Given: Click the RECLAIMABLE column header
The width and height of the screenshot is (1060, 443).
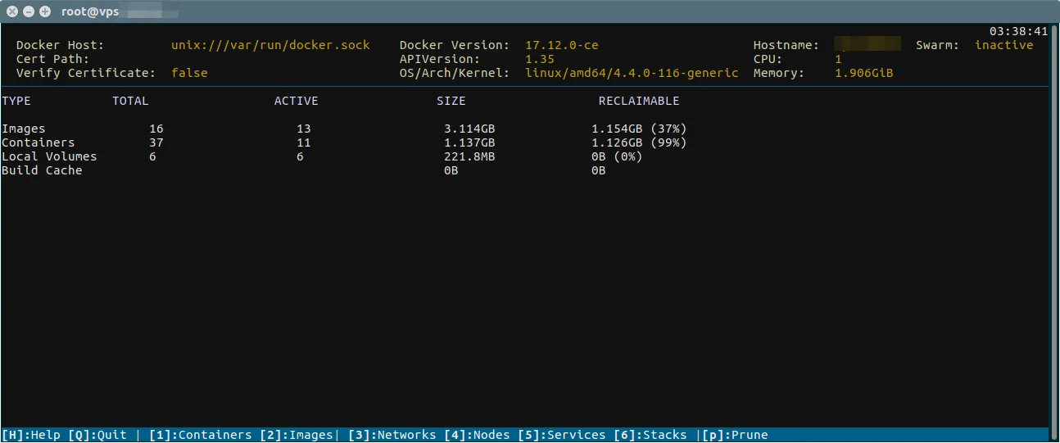Looking at the screenshot, I should pyautogui.click(x=639, y=101).
